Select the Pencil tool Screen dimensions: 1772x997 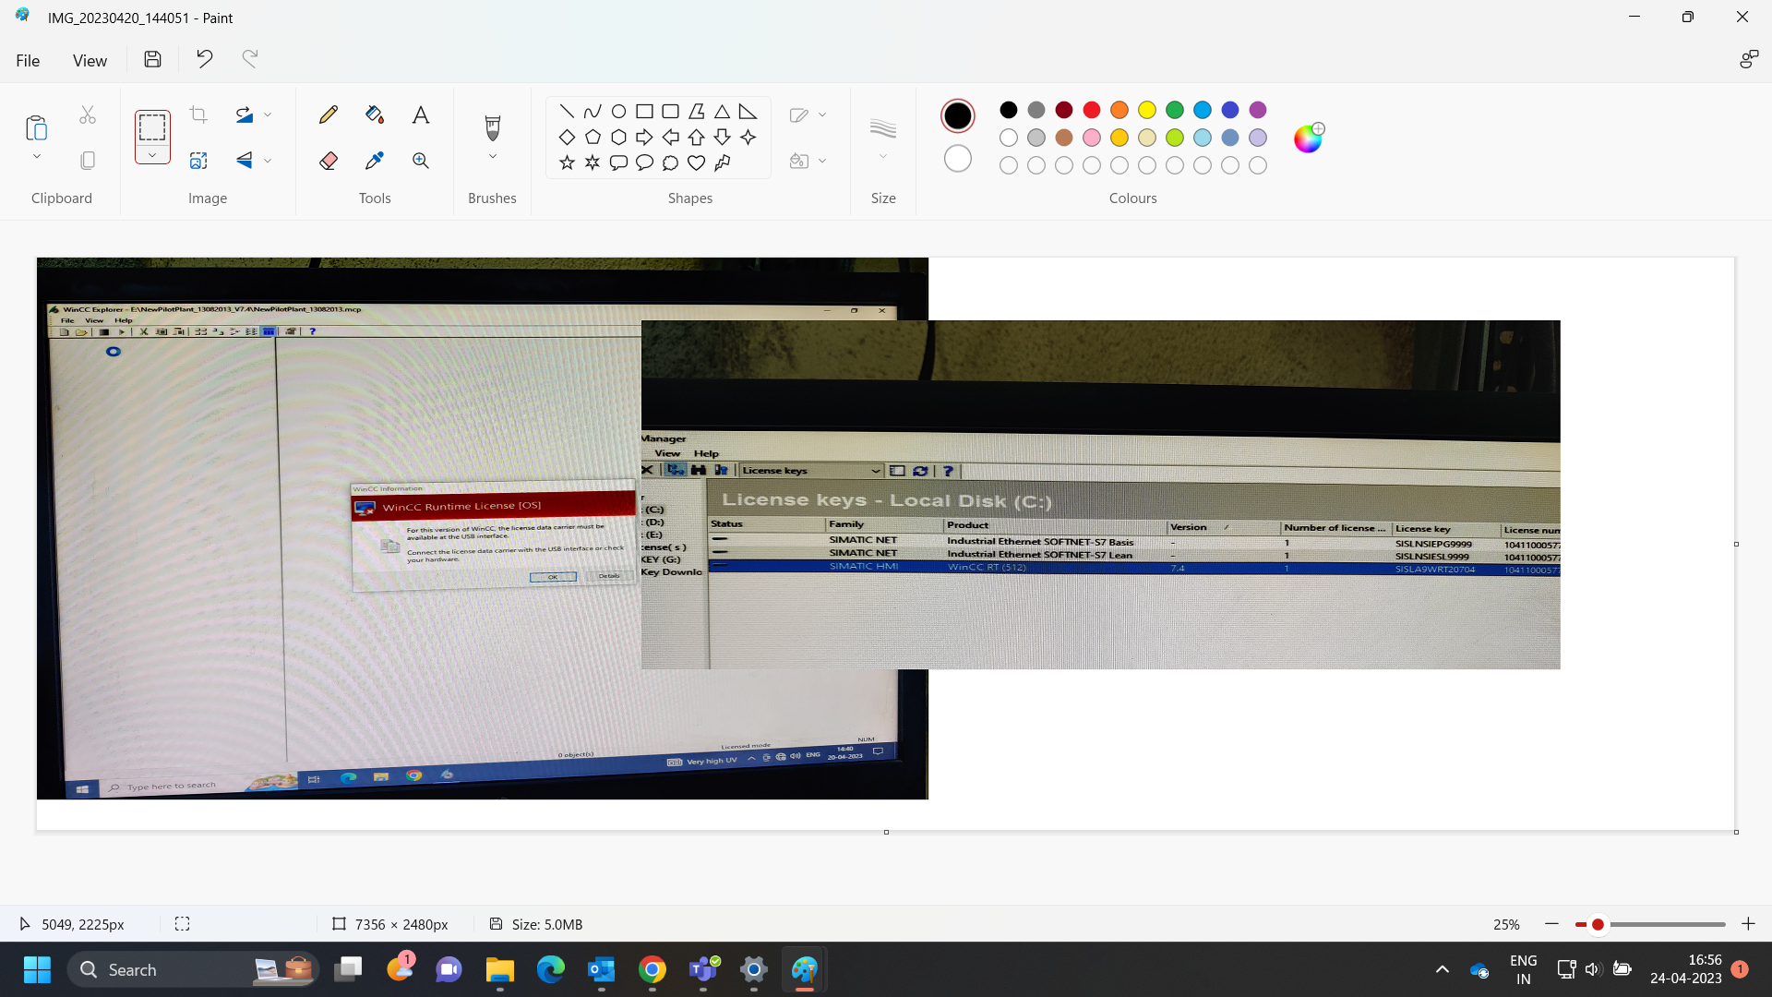pyautogui.click(x=328, y=114)
